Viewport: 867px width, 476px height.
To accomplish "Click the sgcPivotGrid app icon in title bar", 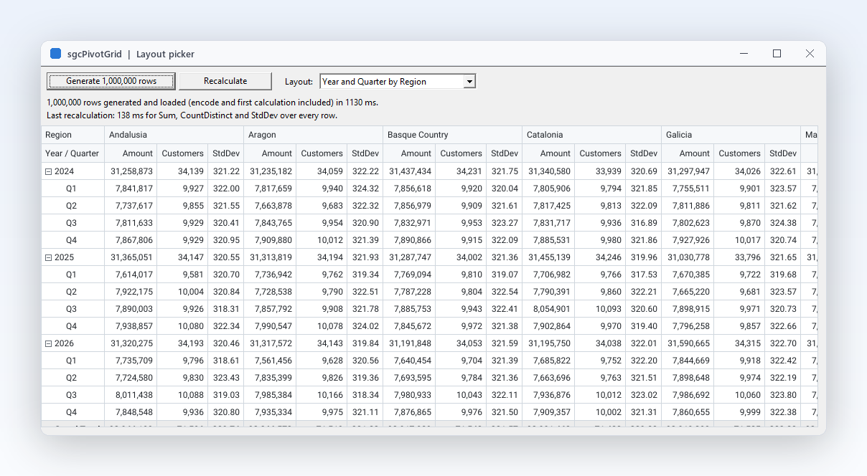I will point(55,54).
